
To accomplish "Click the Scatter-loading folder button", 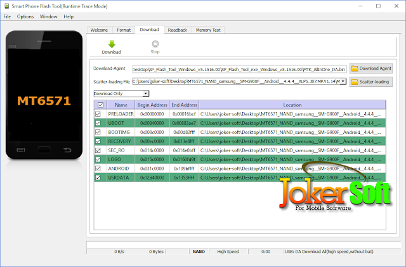I will [x=371, y=82].
